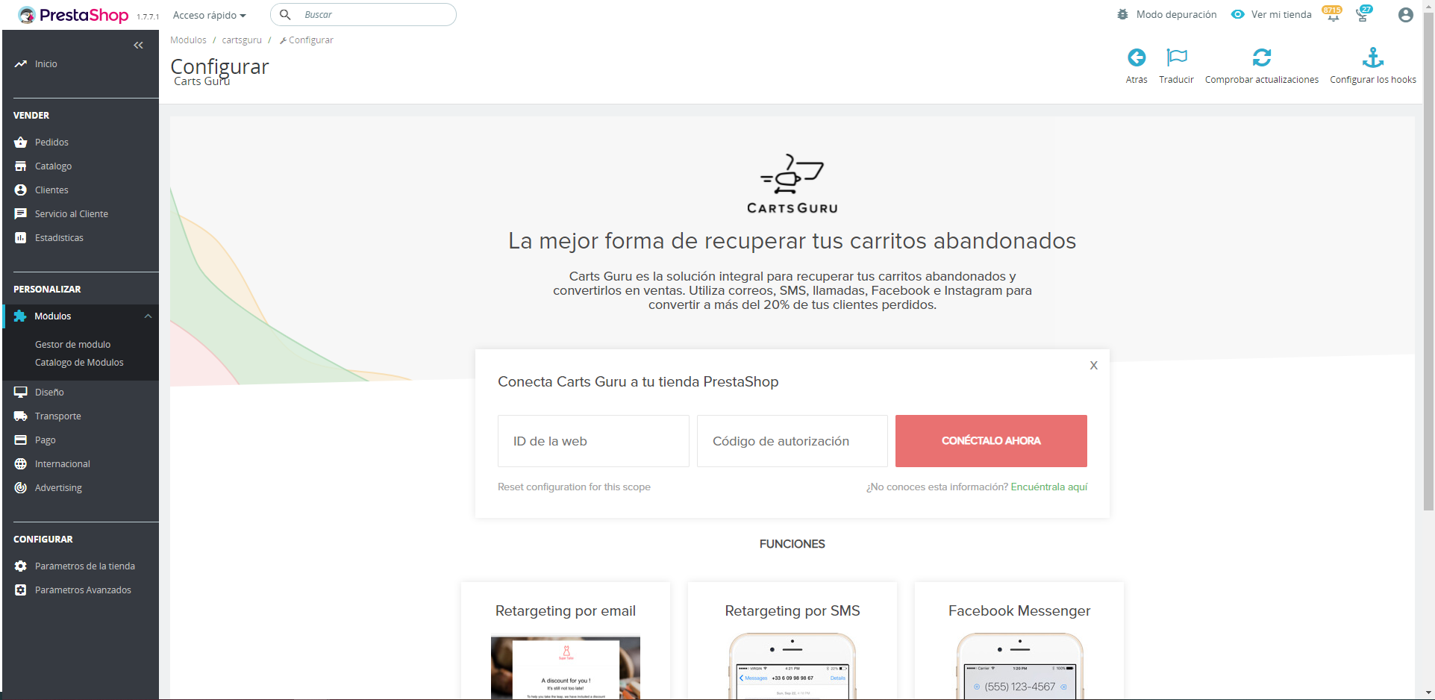Click the FUNCIONES heading
The height and width of the screenshot is (700, 1435).
click(792, 544)
